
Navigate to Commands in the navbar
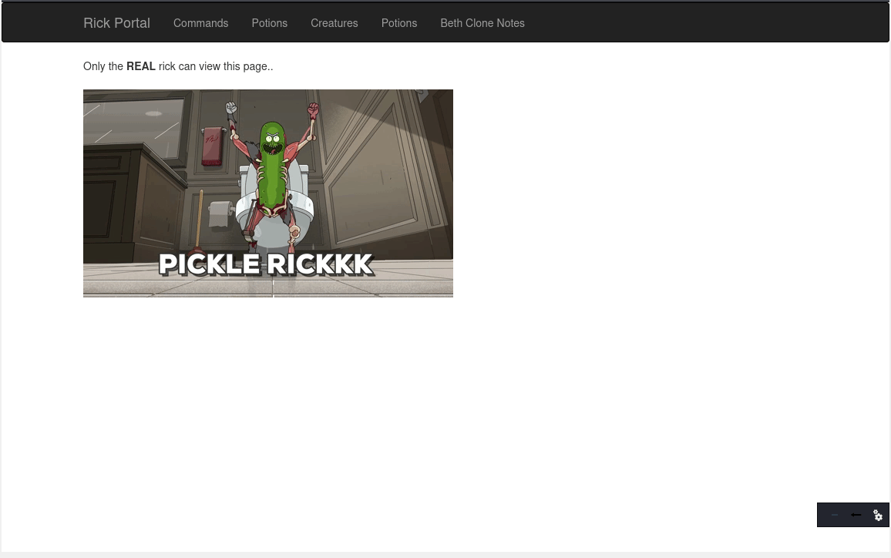[200, 23]
